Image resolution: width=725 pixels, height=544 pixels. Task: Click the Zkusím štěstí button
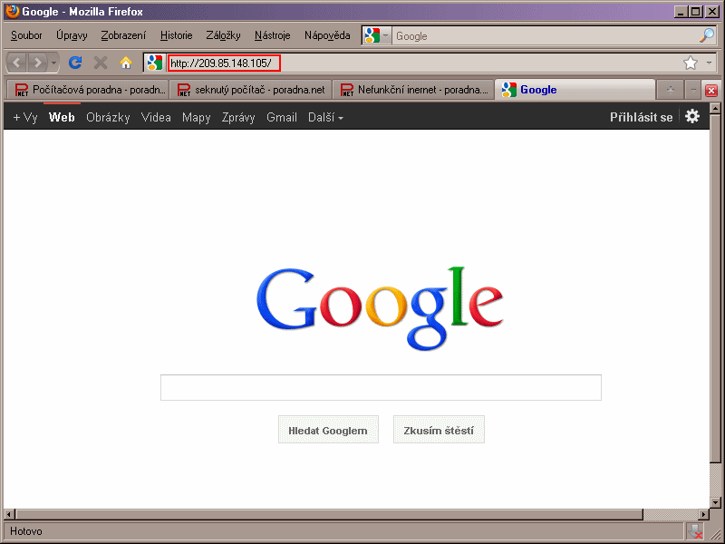439,430
